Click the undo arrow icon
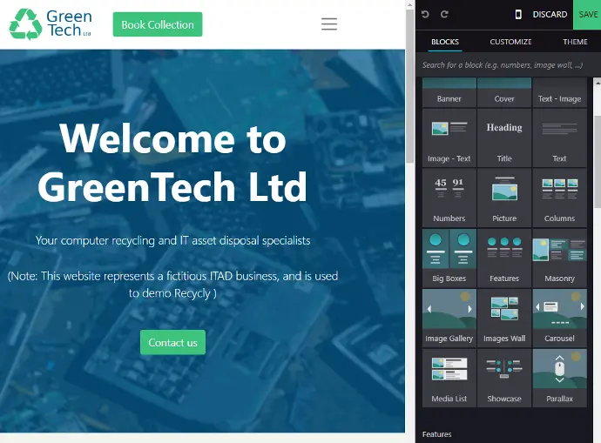Screen dimensions: 601x443 click(426, 15)
